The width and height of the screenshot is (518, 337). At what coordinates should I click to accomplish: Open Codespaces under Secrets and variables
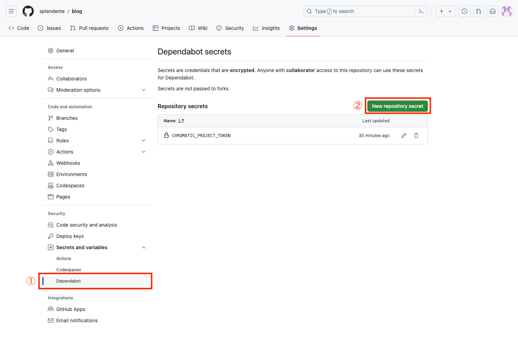[69, 270]
